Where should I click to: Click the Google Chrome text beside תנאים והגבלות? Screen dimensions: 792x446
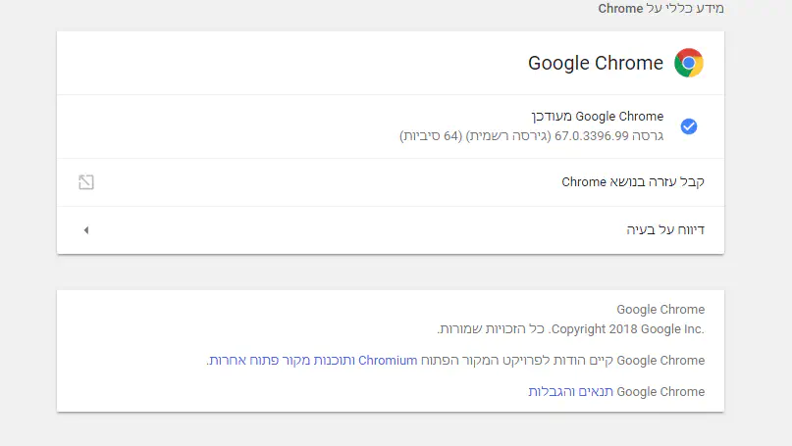pyautogui.click(x=660, y=392)
